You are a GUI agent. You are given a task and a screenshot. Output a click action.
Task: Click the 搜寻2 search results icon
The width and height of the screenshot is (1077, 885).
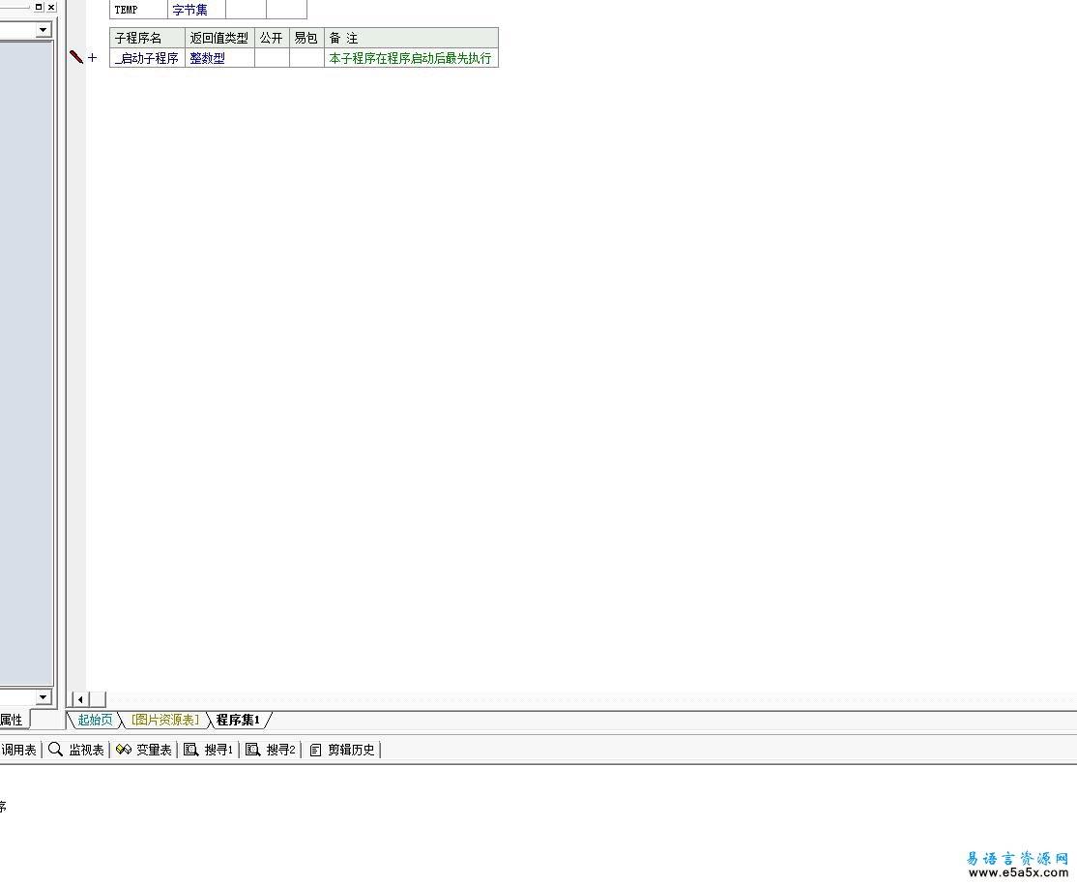point(253,750)
